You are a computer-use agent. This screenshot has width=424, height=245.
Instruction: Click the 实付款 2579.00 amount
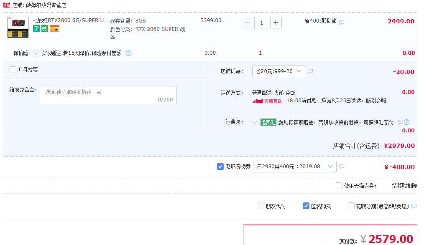point(391,239)
